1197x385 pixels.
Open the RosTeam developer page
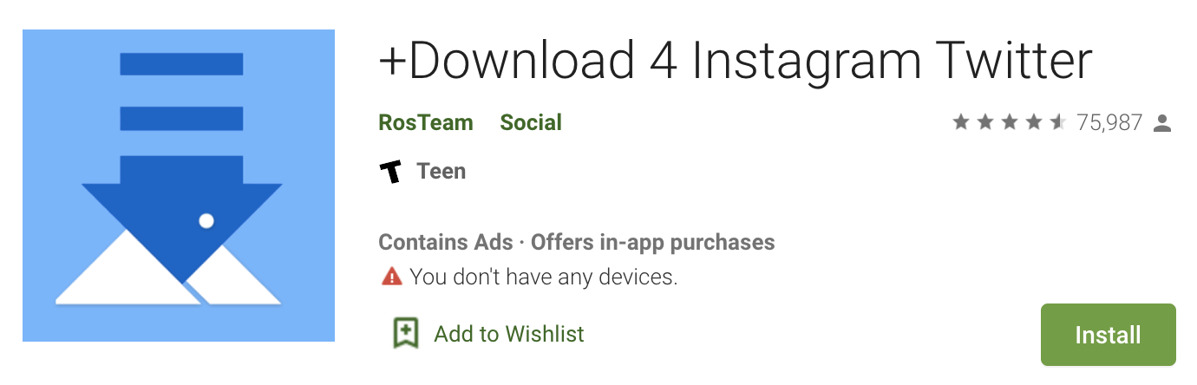pos(426,123)
